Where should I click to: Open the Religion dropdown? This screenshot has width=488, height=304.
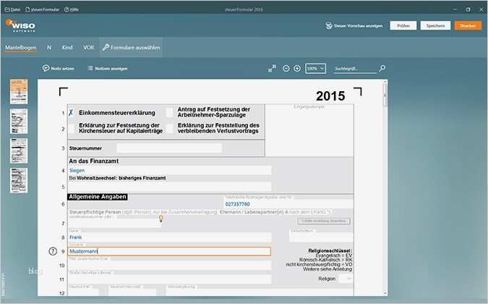pos(346,279)
